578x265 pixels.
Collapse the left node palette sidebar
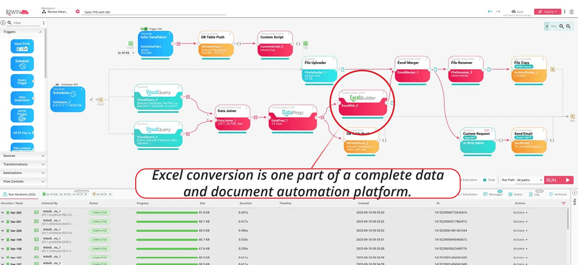[3, 23]
